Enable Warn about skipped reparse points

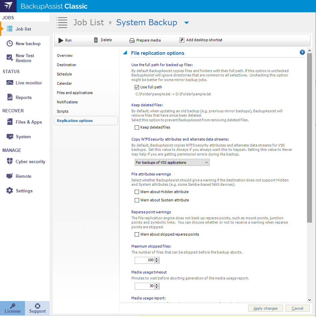137,234
